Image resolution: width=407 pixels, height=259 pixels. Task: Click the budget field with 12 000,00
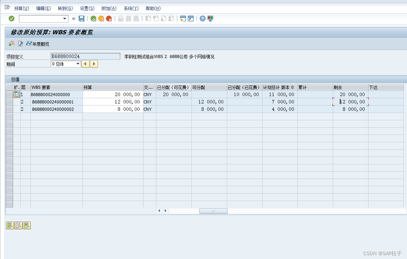click(x=113, y=102)
